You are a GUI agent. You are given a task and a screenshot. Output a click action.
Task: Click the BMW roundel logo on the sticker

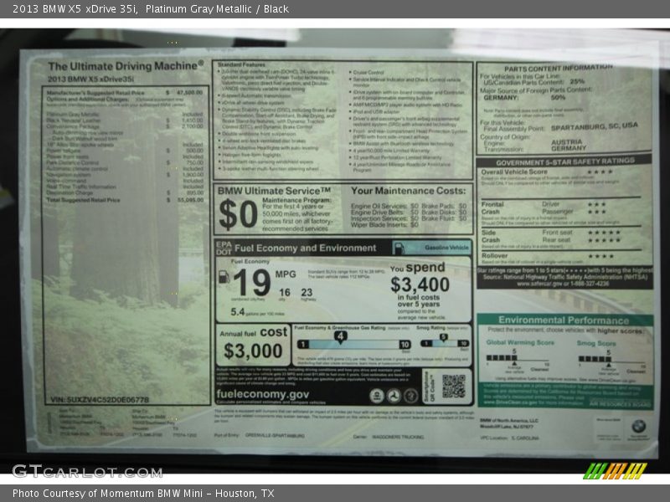tap(639, 426)
